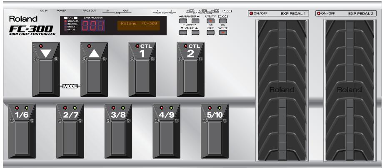
Task: Click the red LED on CTL 2 pedal
Action: pos(186,46)
